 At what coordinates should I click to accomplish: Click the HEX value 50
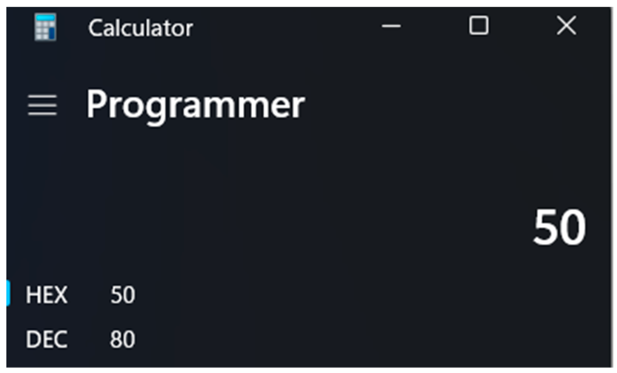pos(122,295)
